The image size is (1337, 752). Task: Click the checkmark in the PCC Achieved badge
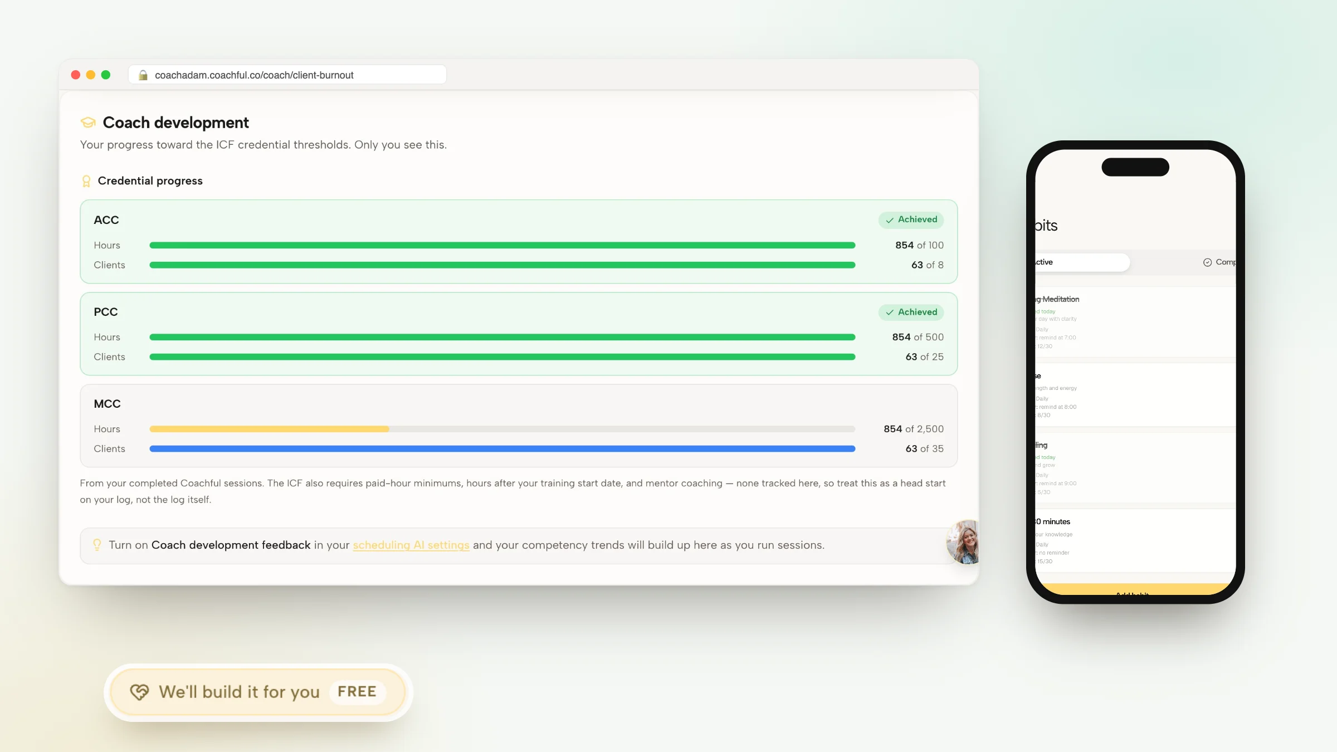coord(890,312)
